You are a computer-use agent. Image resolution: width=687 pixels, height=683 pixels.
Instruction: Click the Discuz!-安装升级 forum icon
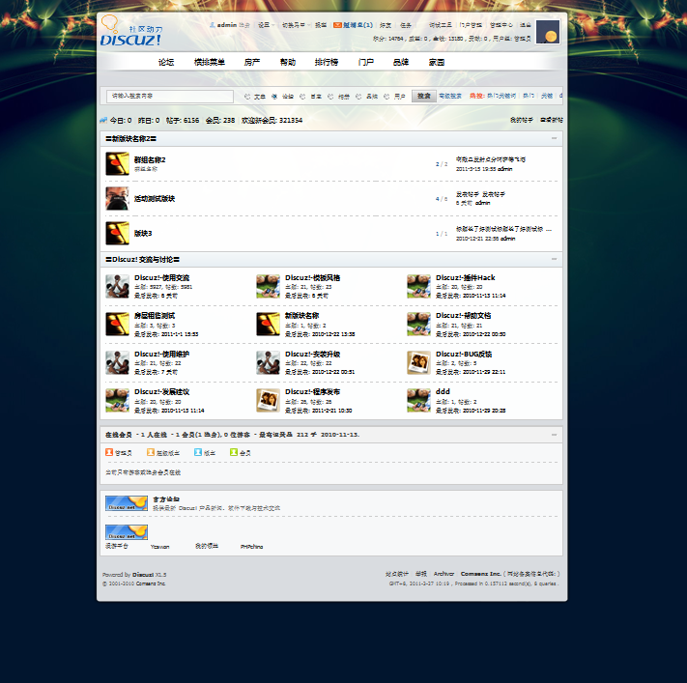click(269, 362)
